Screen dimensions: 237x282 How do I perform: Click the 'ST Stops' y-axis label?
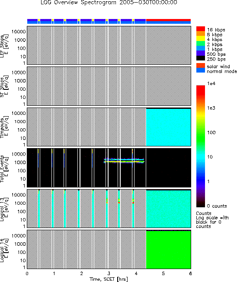(2, 87)
